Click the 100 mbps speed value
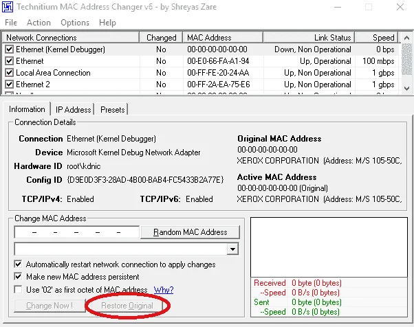Viewport: 414px width, 327px height. (378, 61)
